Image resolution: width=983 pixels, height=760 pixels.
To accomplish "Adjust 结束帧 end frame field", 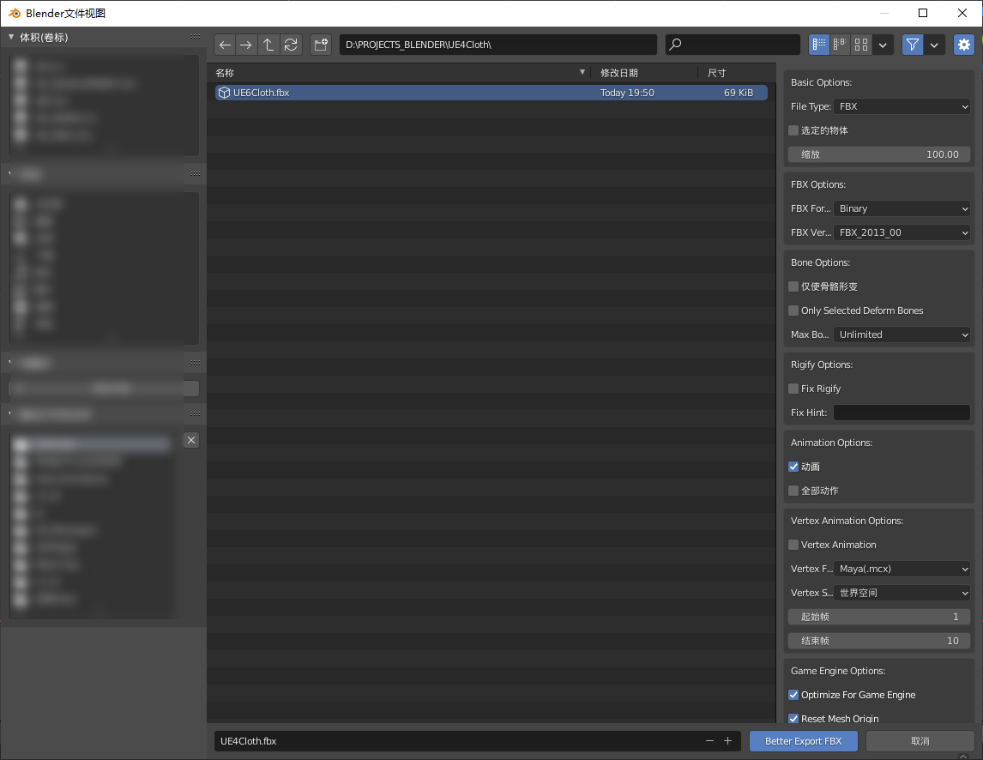I will 879,641.
